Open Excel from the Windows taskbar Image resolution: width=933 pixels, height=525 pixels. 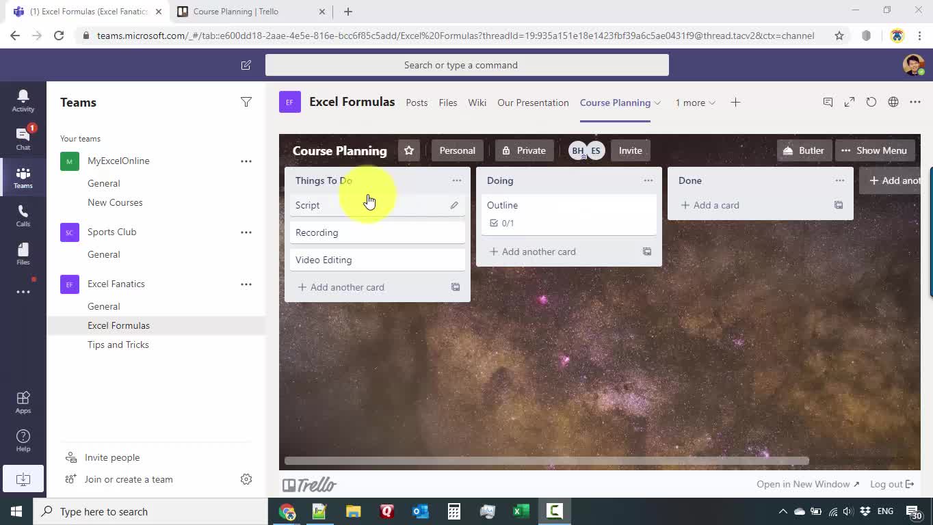(x=521, y=511)
